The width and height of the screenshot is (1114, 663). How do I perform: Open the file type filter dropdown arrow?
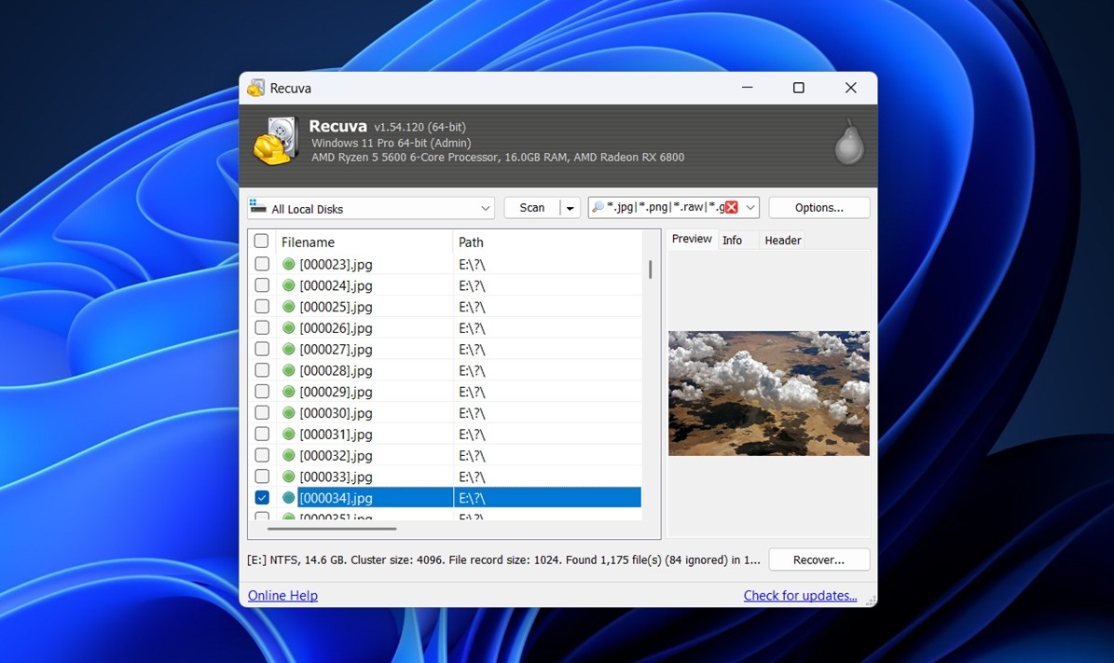(x=750, y=208)
